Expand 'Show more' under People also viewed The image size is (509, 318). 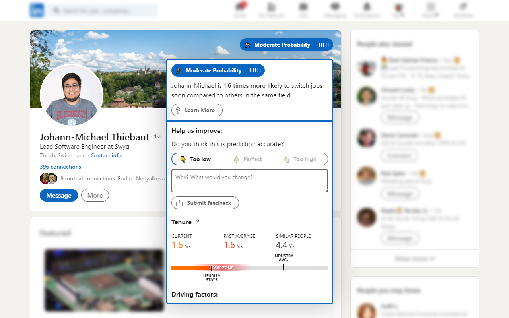click(x=415, y=258)
